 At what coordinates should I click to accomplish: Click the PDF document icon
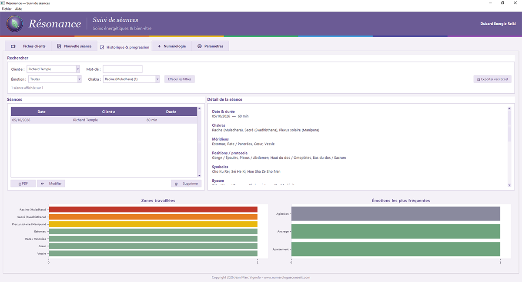click(20, 184)
